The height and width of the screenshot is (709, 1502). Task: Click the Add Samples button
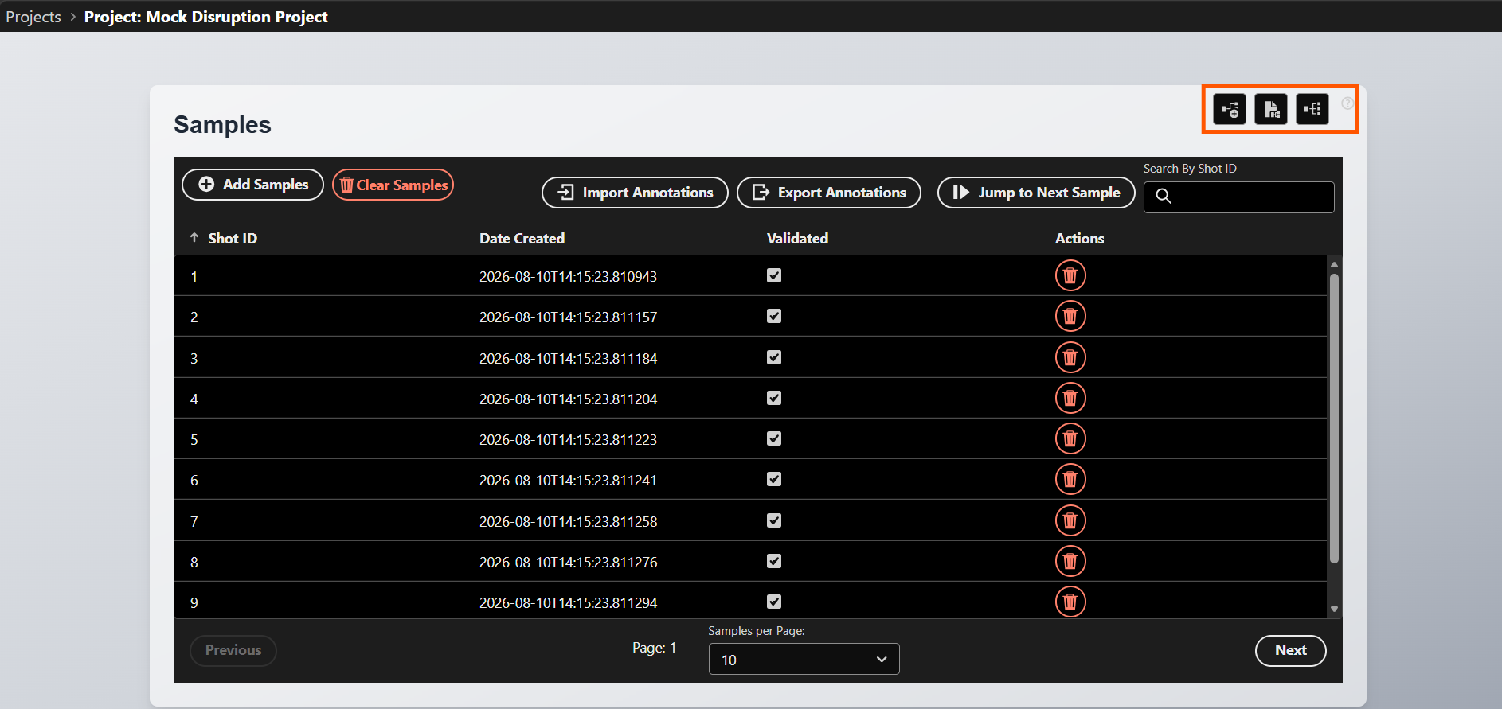[x=252, y=185]
